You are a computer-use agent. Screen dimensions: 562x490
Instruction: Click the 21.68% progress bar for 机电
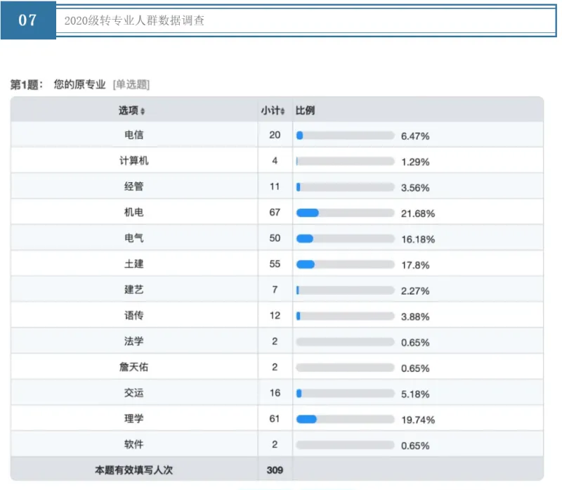[x=346, y=212]
